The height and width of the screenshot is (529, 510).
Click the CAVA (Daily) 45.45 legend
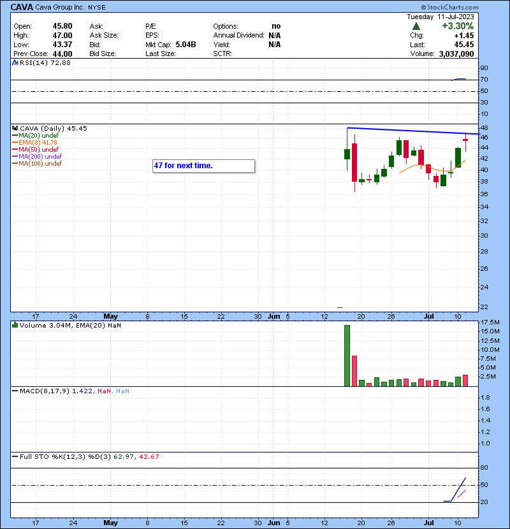tap(54, 129)
